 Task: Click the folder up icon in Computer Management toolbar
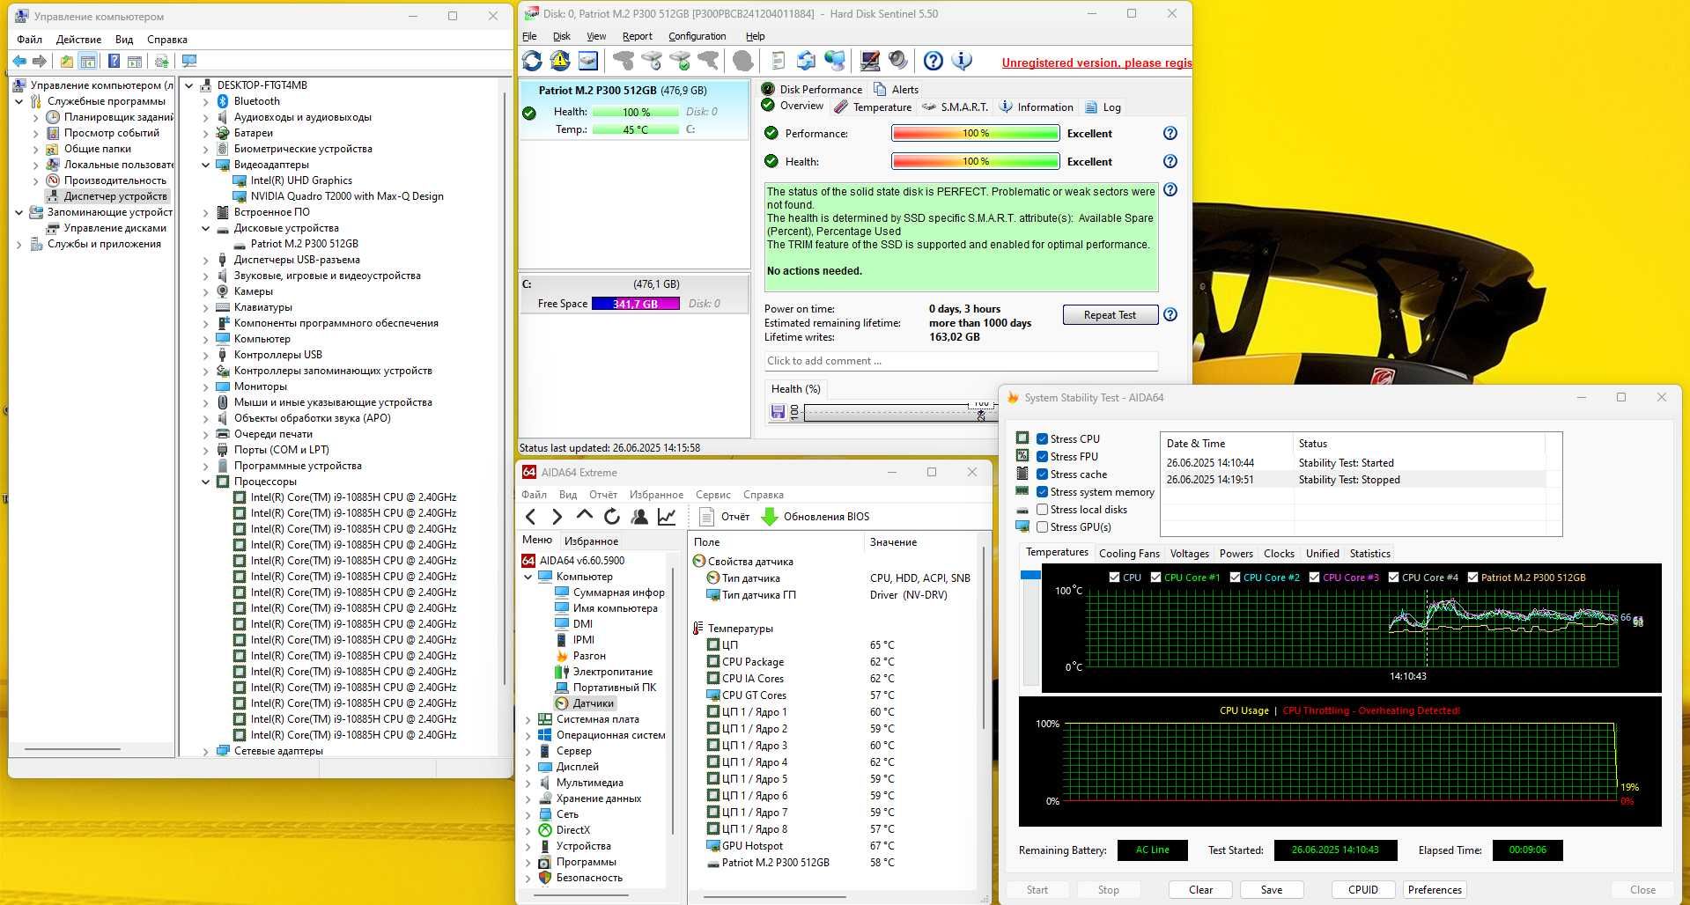coord(67,61)
